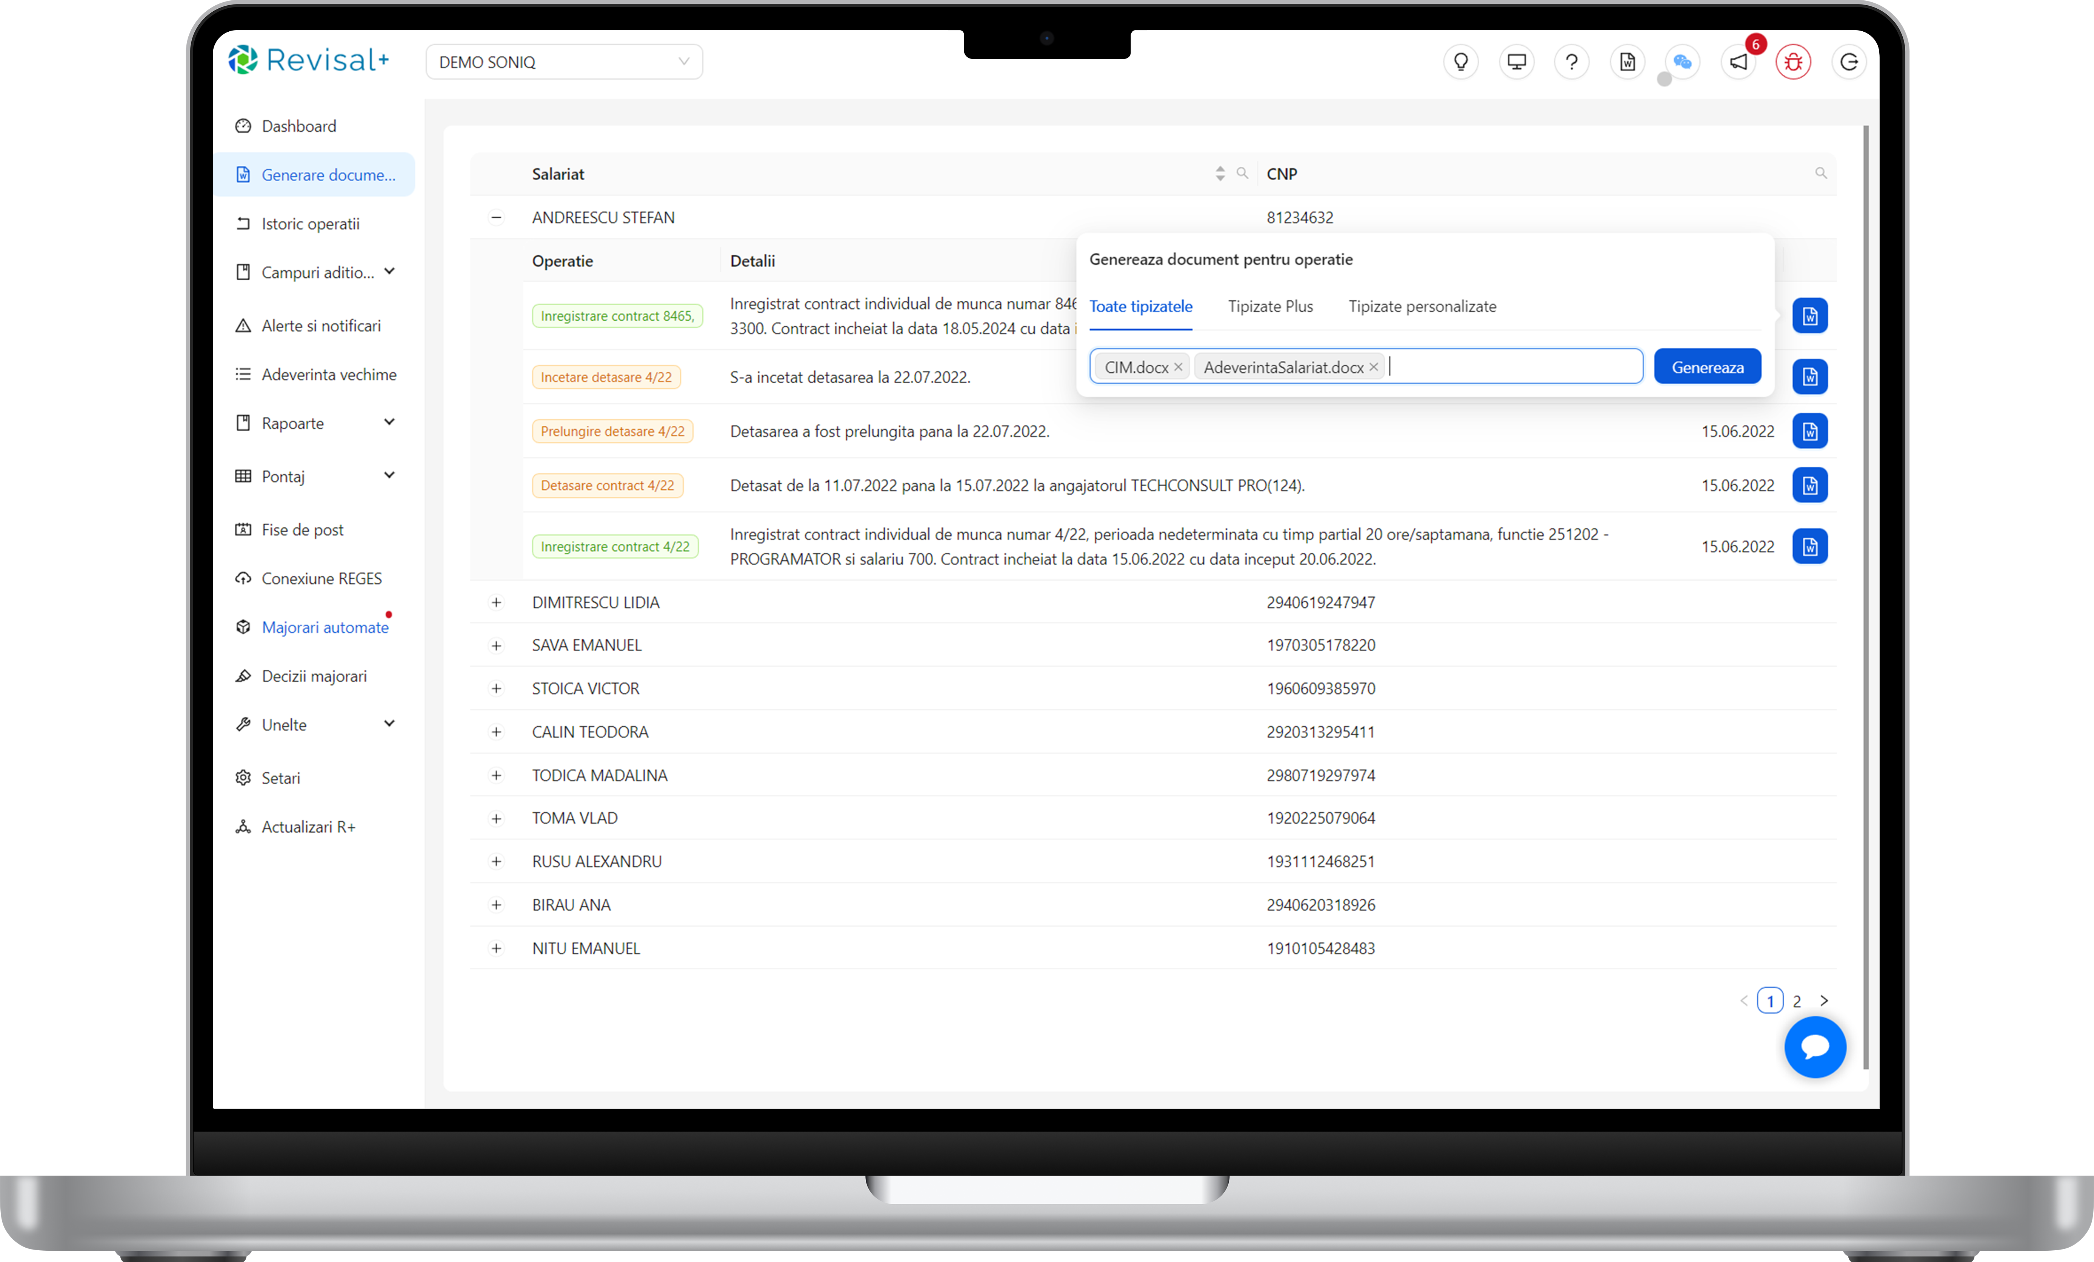Generate document for Incetare detasare 4/22 row
This screenshot has width=2094, height=1262.
1810,377
